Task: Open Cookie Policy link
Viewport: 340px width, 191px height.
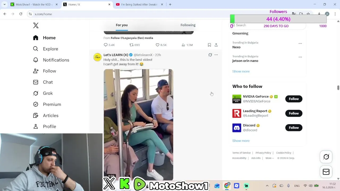Action: (284, 153)
